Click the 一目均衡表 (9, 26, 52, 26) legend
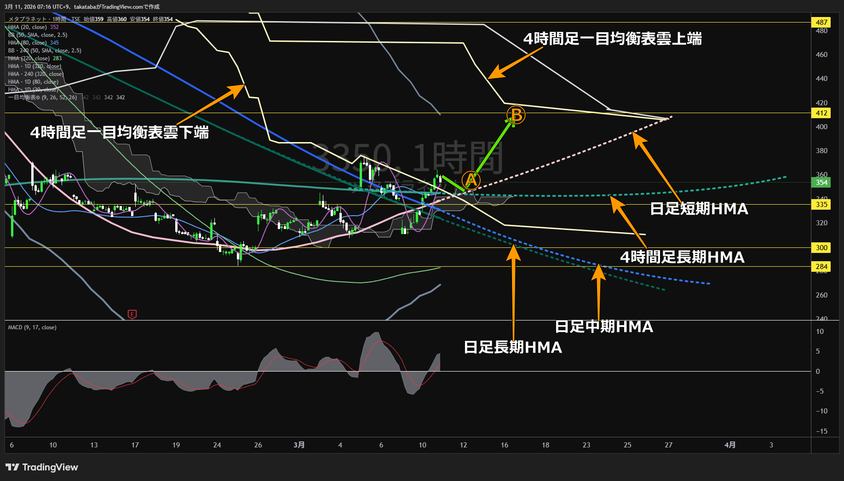This screenshot has height=481, width=844. click(42, 97)
